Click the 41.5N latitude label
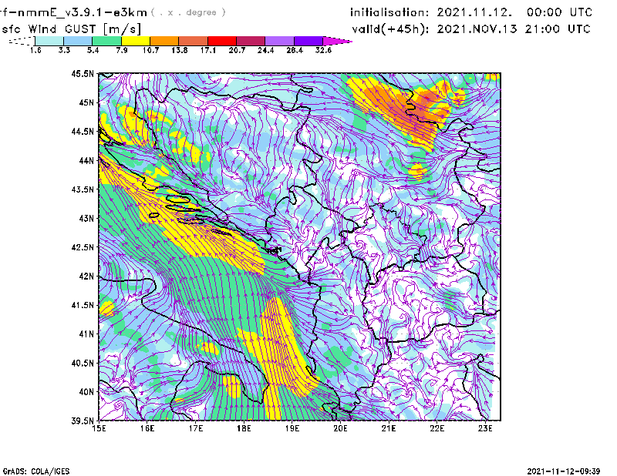This screenshot has width=617, height=476. pyautogui.click(x=83, y=305)
